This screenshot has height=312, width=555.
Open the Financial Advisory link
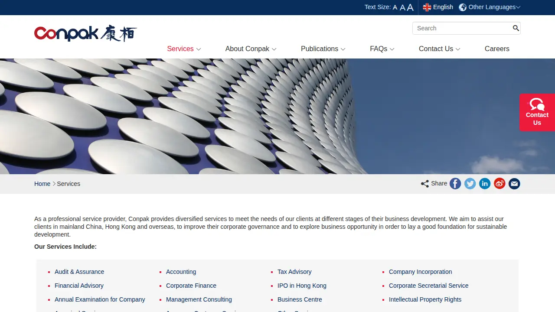(79, 286)
